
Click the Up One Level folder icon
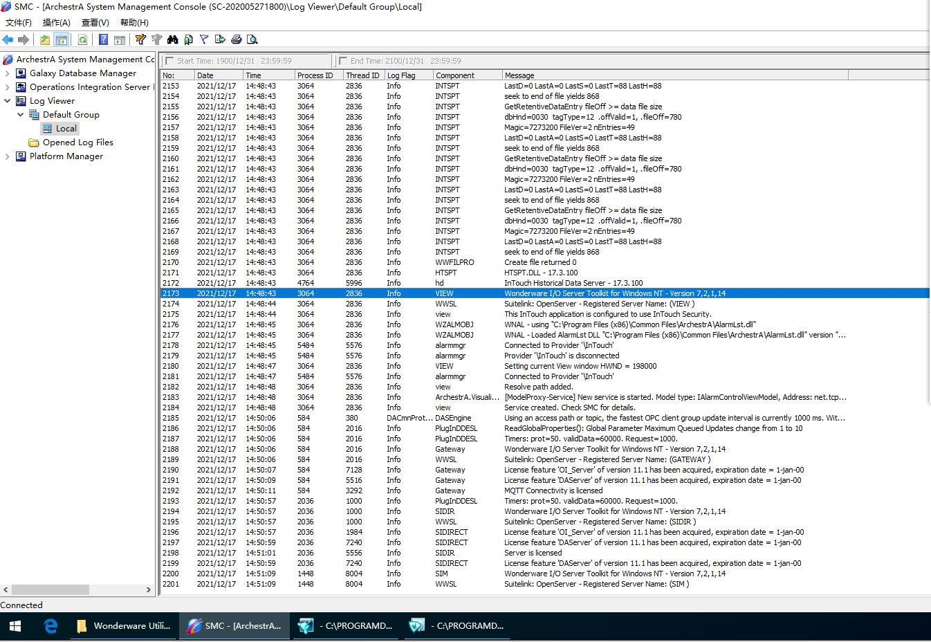tap(45, 39)
